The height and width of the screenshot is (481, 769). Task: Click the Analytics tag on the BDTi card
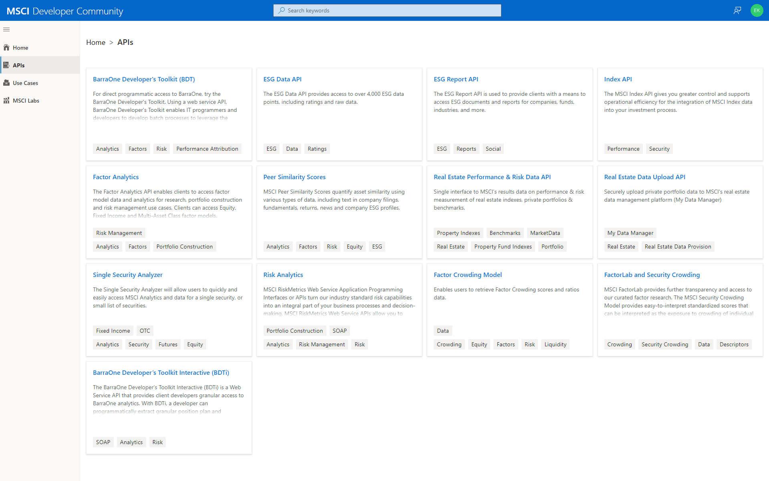point(131,442)
